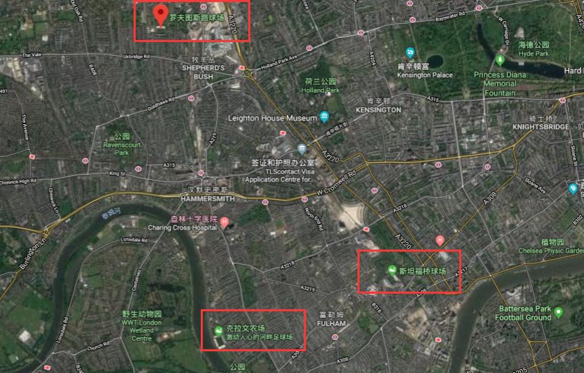Open the Charing Cross Hospital red H marker
This screenshot has width=584, height=373.
(x=225, y=222)
